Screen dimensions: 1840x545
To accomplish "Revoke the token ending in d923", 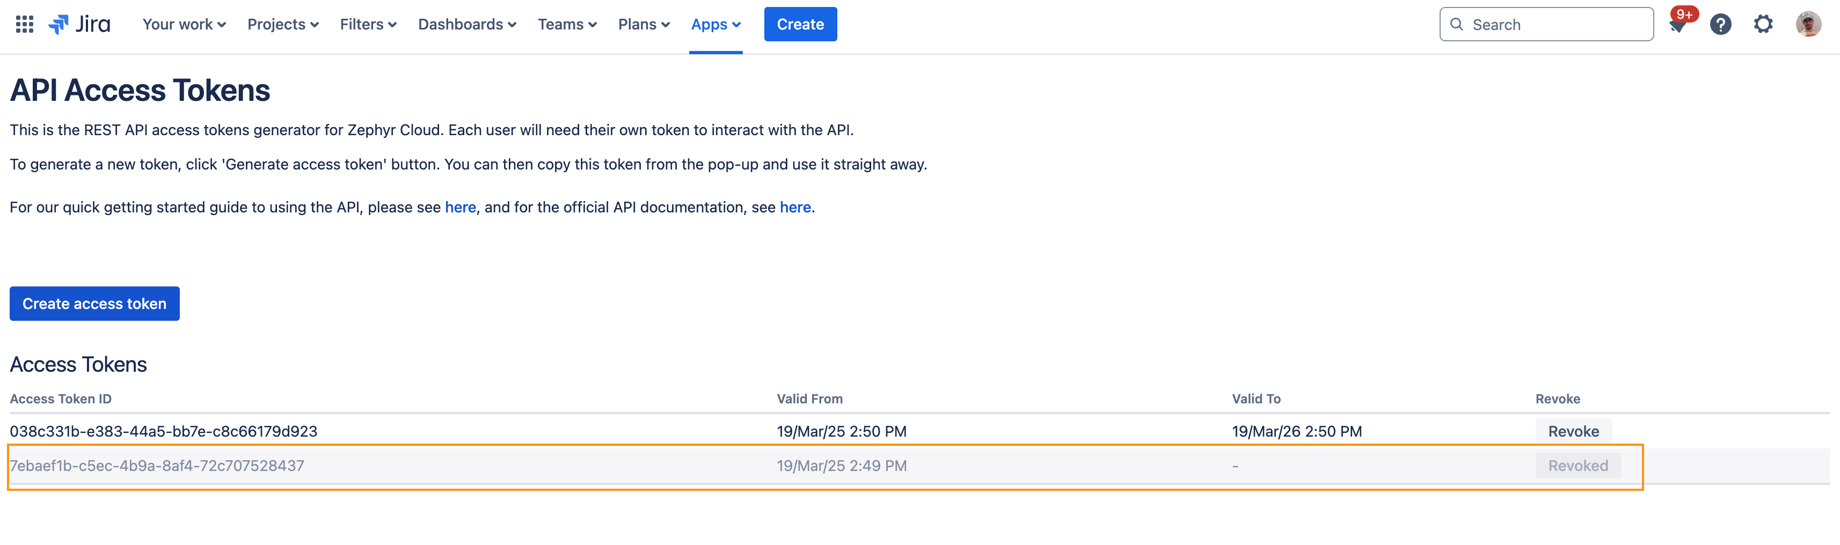I will click(x=1573, y=431).
